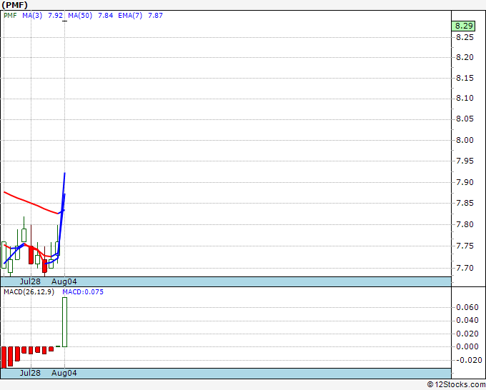Click the MACD:0.075 value readout
The image size is (486, 390).
click(83, 292)
